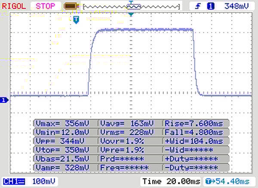The width and height of the screenshot is (258, 188).
Task: Click the 100mV vertical scale readout
Action: click(44, 182)
